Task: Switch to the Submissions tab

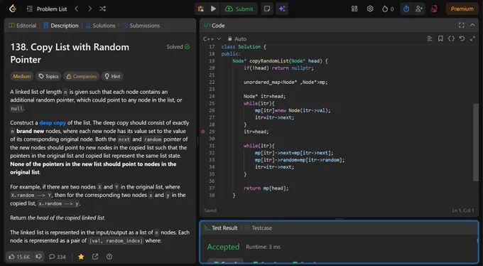Action: [x=141, y=26]
